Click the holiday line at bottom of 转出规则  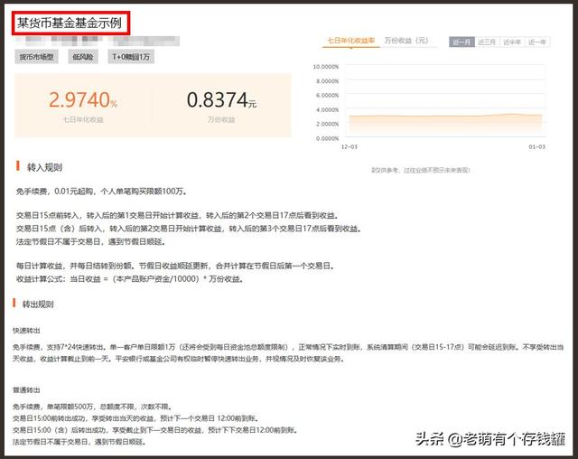point(79,442)
